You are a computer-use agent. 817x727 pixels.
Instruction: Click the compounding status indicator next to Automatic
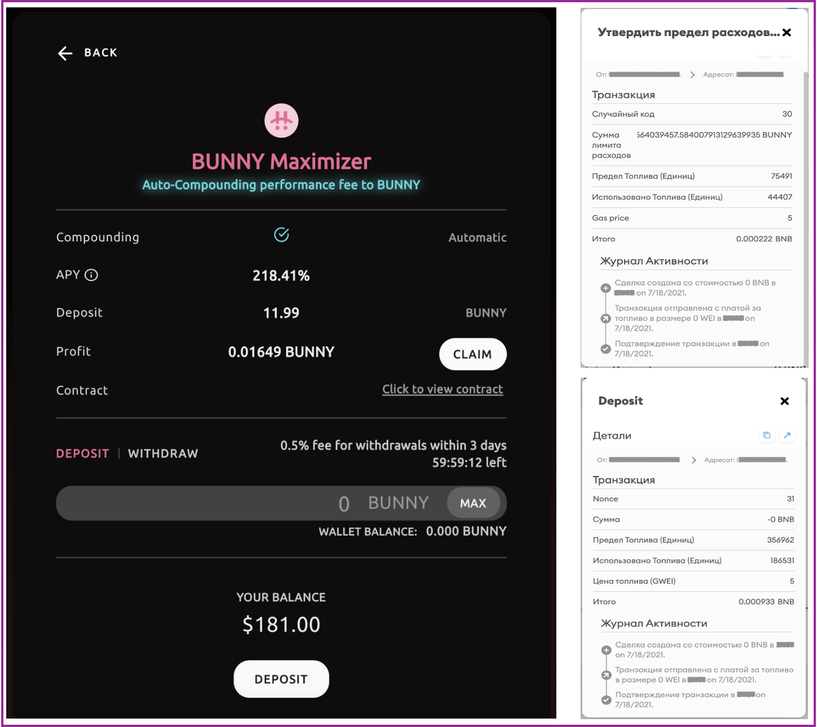coord(281,234)
